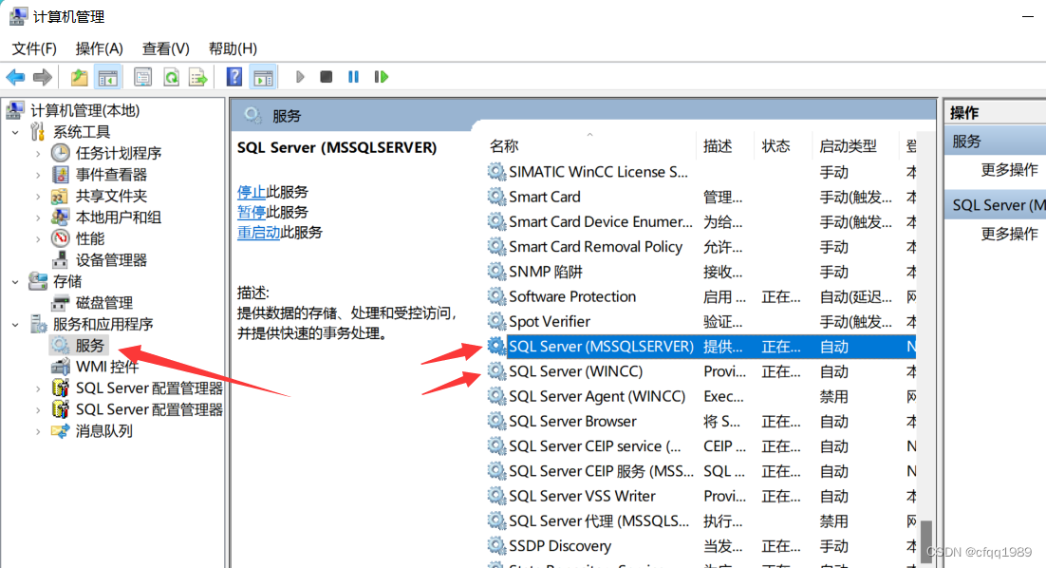Select SQL Server (WINCC) service row

700,371
